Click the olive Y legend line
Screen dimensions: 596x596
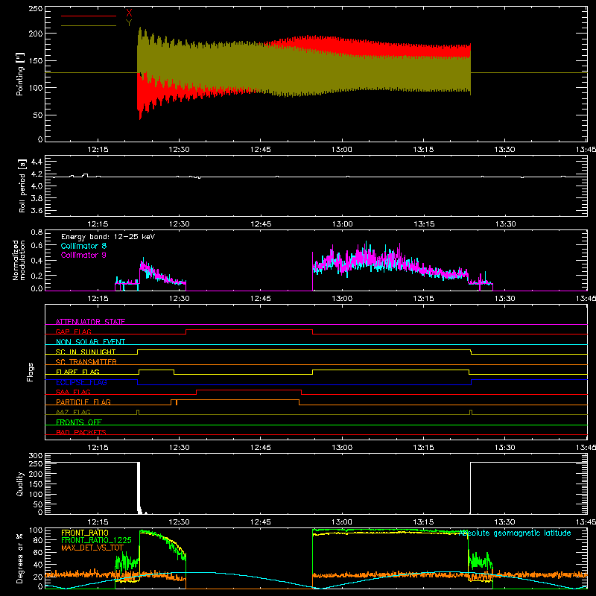pos(89,26)
